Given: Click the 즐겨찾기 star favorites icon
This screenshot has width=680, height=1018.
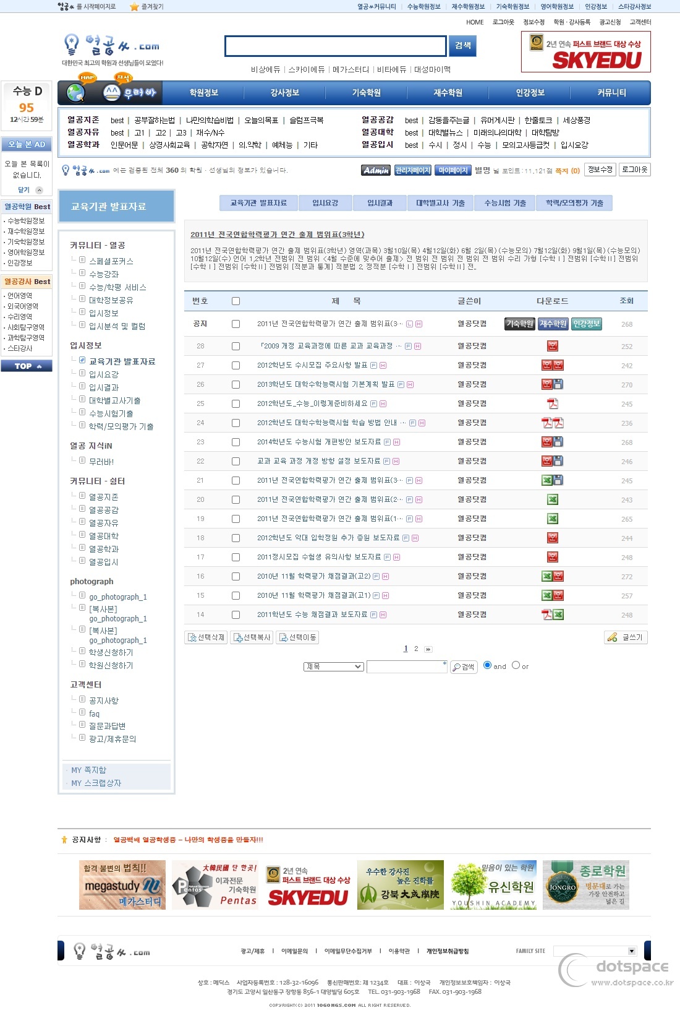Looking at the screenshot, I should 134,7.
